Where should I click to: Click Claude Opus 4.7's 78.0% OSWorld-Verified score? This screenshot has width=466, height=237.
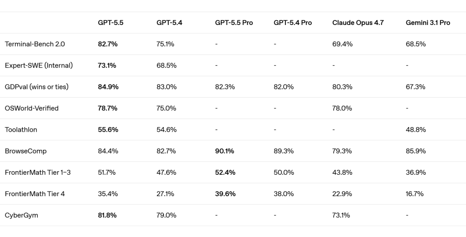coord(342,108)
